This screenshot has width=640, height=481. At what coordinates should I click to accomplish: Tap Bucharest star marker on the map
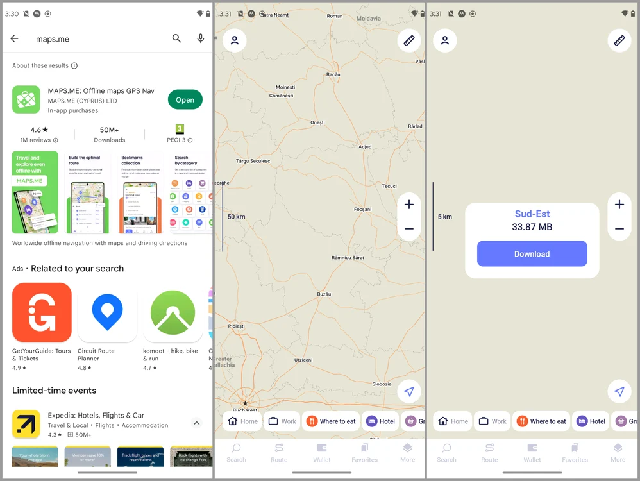[245, 403]
